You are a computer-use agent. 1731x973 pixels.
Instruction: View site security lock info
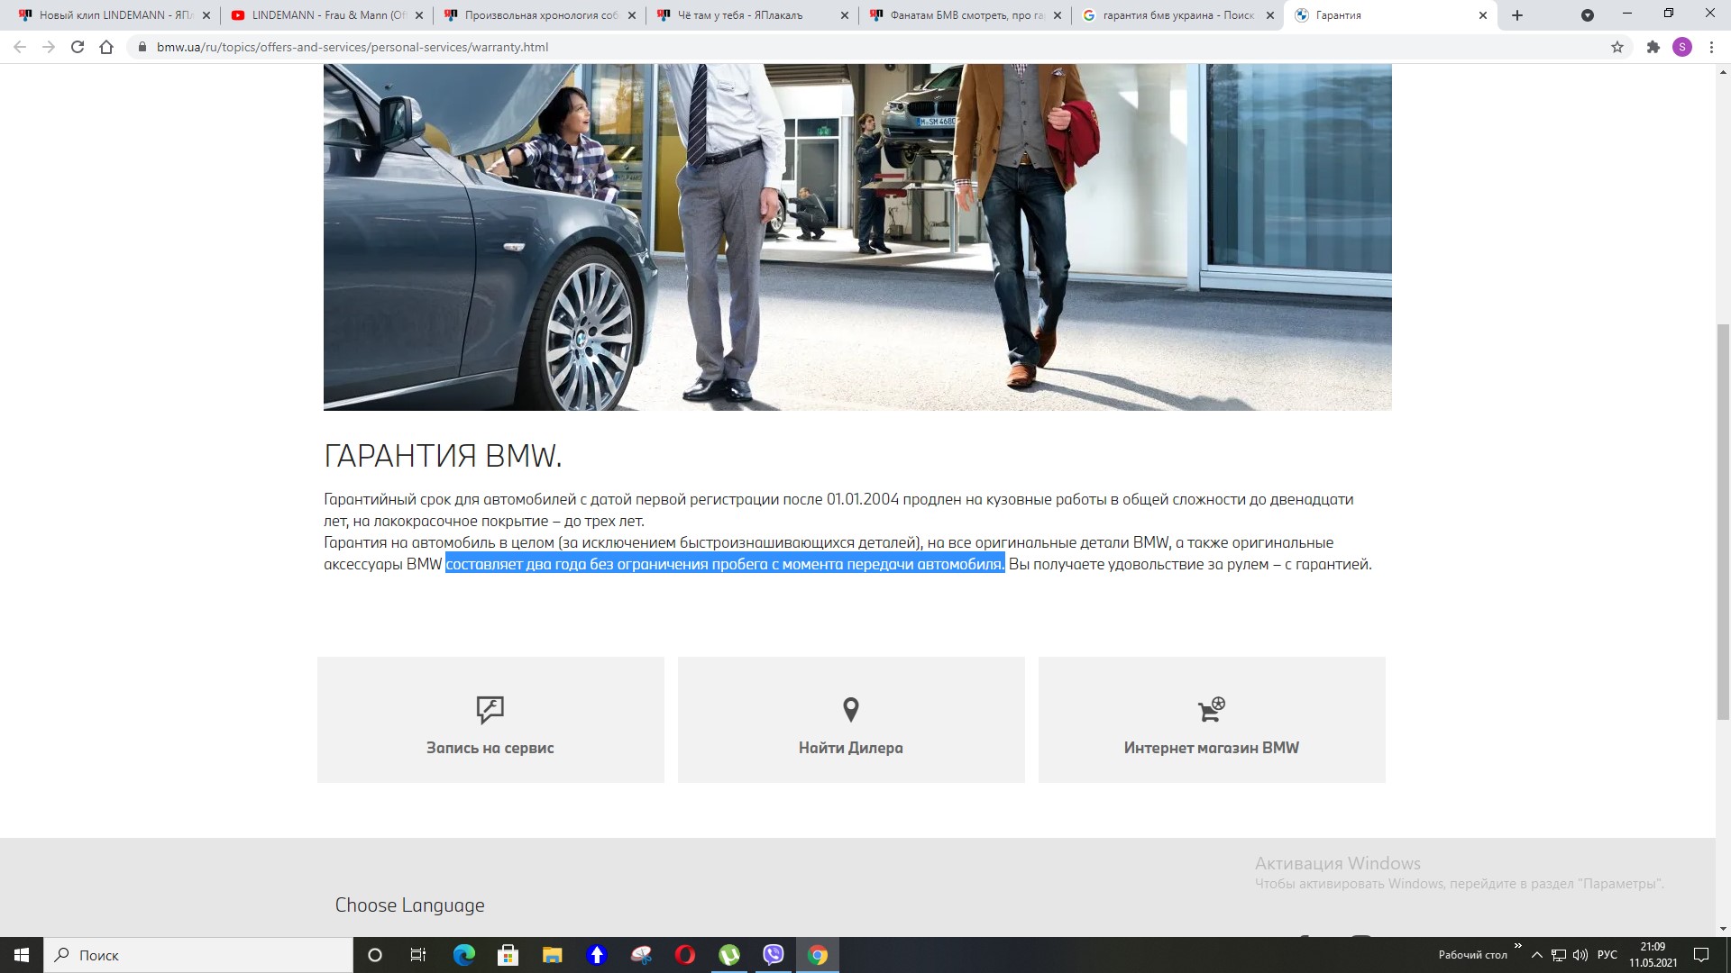coord(142,47)
